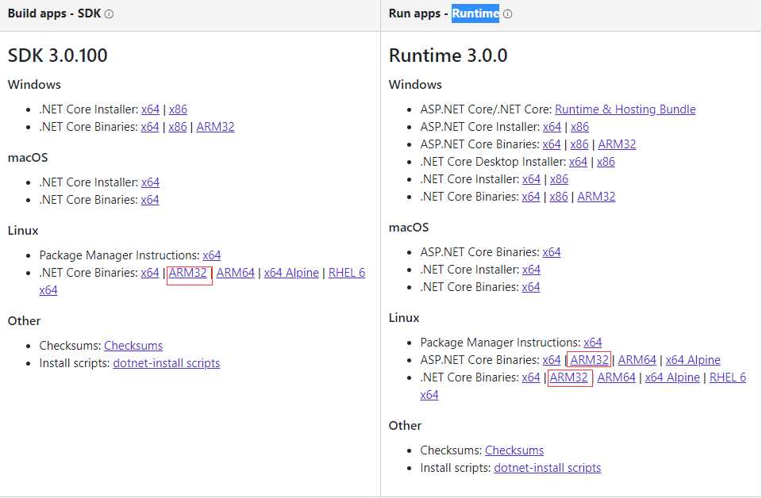Open SDK Linux .NET Core Binaries x64 link
The height and width of the screenshot is (498, 762).
point(150,272)
